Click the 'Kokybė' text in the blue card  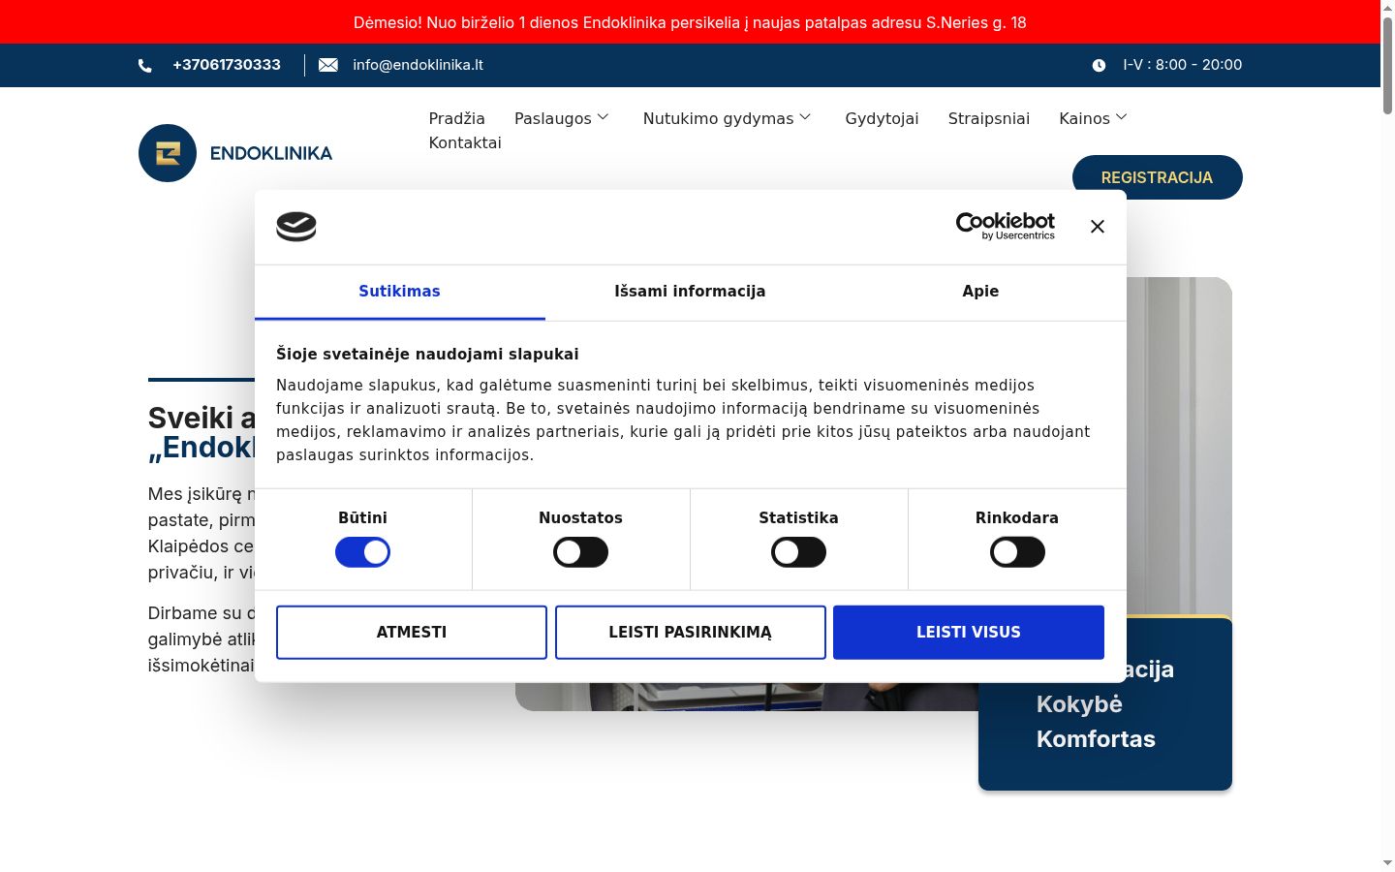pyautogui.click(x=1079, y=704)
